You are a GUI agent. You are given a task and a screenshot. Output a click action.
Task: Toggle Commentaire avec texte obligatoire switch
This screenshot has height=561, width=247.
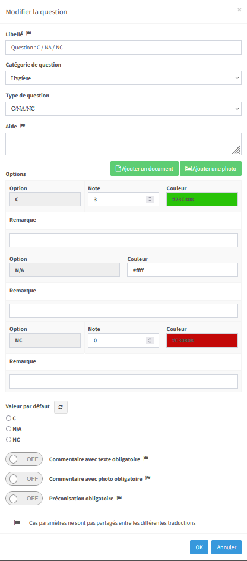[x=24, y=459]
